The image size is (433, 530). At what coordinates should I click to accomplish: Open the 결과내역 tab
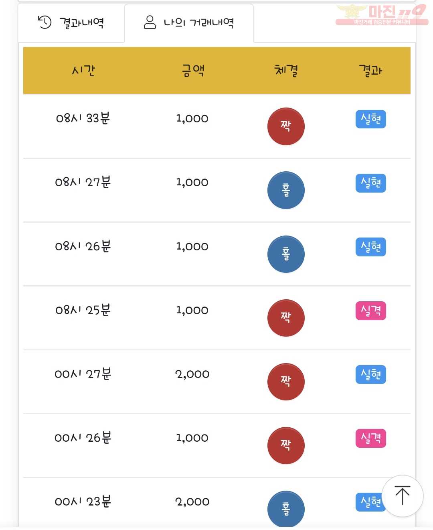pyautogui.click(x=71, y=22)
